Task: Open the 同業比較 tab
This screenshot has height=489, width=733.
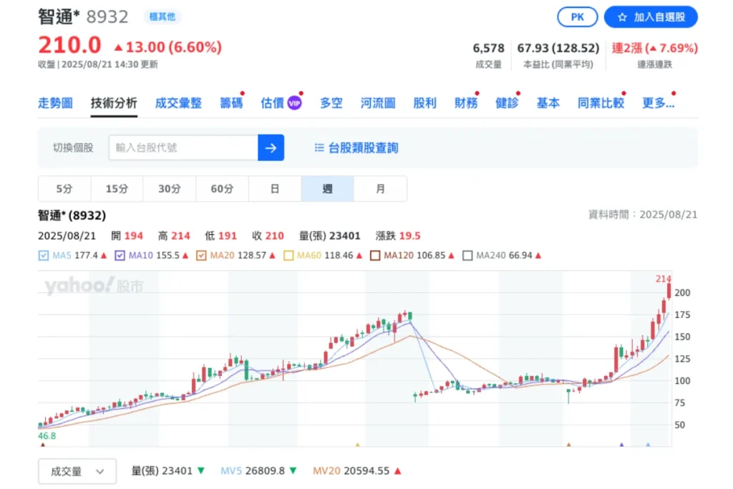Action: tap(601, 103)
